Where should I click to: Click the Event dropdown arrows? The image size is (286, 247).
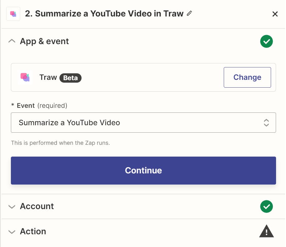pyautogui.click(x=266, y=122)
